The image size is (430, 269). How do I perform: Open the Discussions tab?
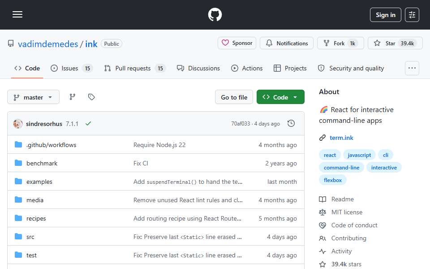(198, 68)
